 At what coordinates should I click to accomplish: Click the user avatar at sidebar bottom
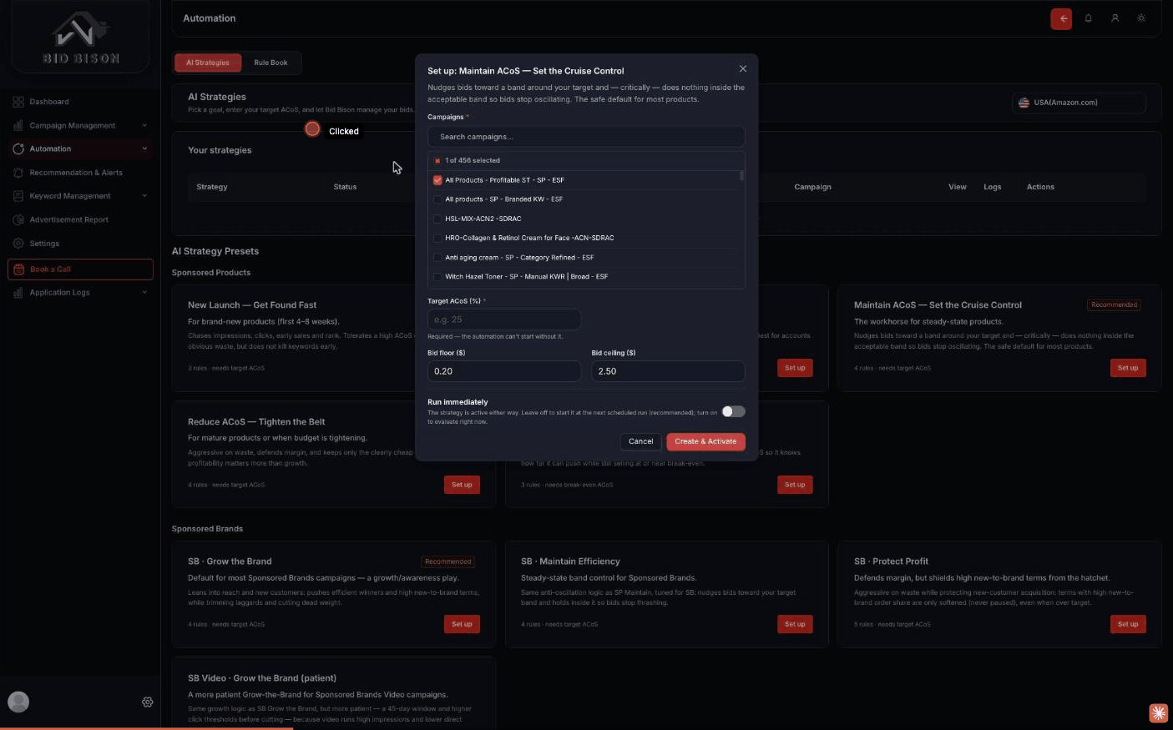18,702
